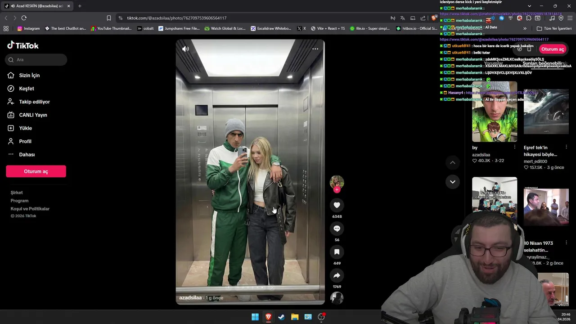This screenshot has height=324, width=576.
Task: Follow azadsilaa via the red plus badge
Action: coord(337,189)
